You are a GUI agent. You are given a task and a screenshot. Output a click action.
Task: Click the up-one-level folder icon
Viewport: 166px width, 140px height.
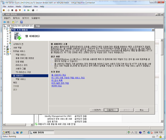[x=13, y=22]
